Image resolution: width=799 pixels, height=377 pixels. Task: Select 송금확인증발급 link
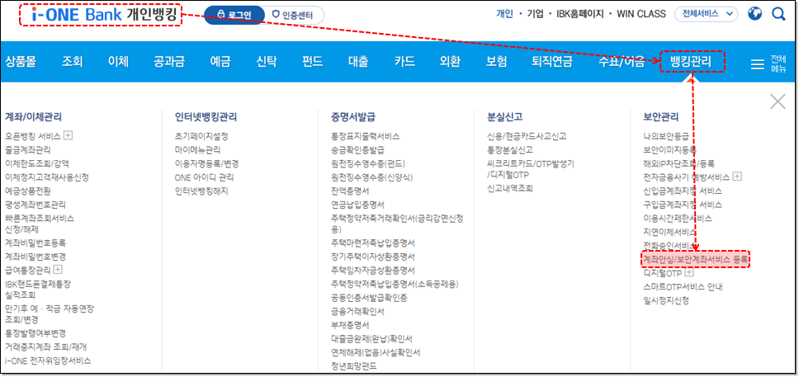pos(357,150)
